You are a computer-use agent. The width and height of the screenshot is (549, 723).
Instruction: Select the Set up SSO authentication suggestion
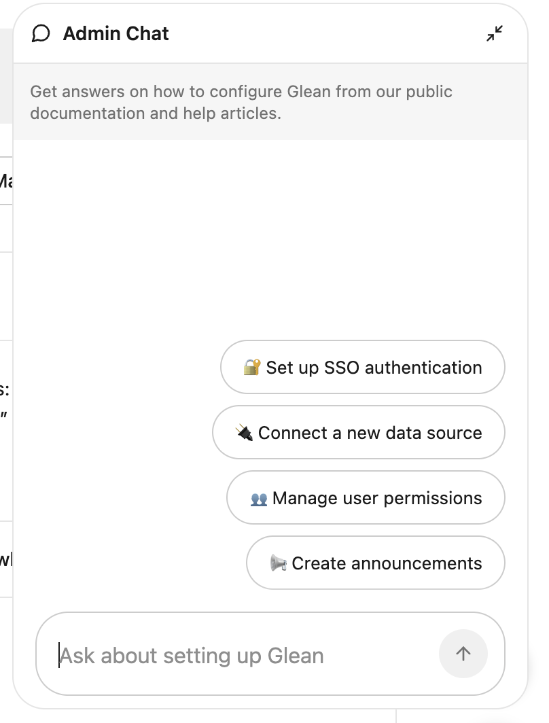pos(362,366)
